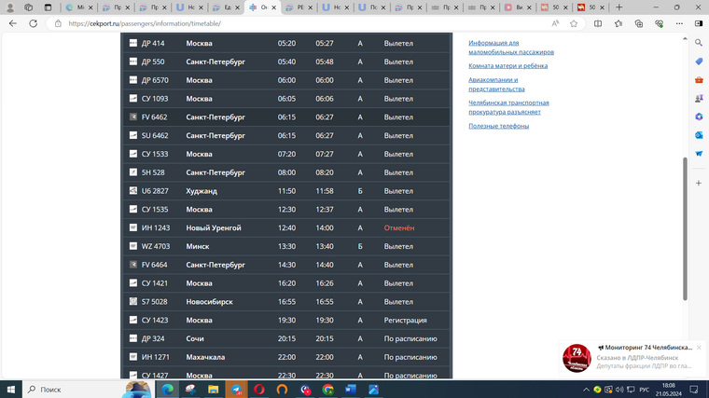Select flight U6 2827 Худжанд row
Viewport: 709px width, 398px height.
point(286,191)
